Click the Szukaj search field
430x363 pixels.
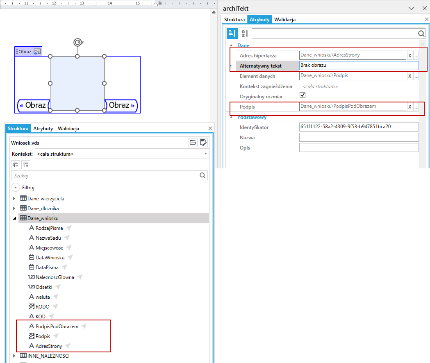click(109, 175)
